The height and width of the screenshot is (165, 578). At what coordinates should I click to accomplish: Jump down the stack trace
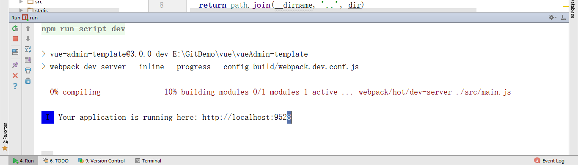(x=28, y=39)
